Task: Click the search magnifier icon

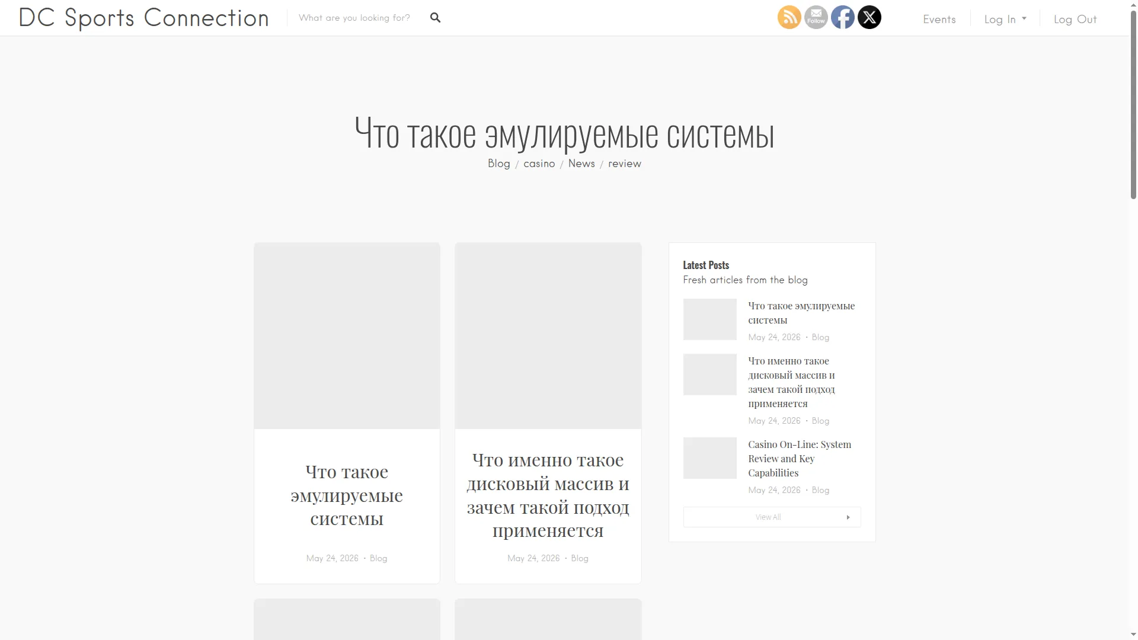Action: click(435, 18)
